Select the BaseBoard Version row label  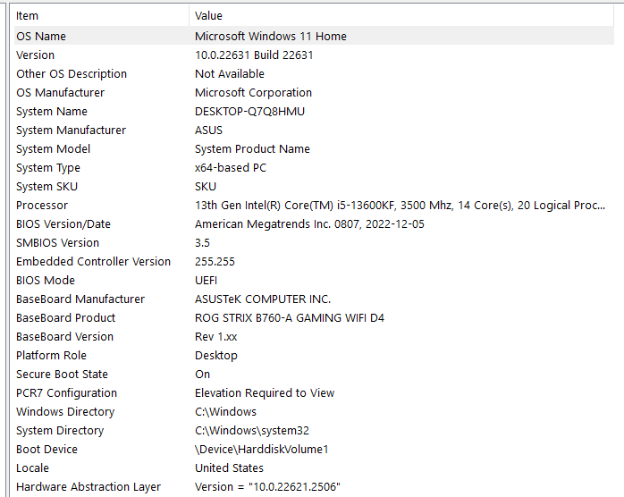pyautogui.click(x=65, y=337)
